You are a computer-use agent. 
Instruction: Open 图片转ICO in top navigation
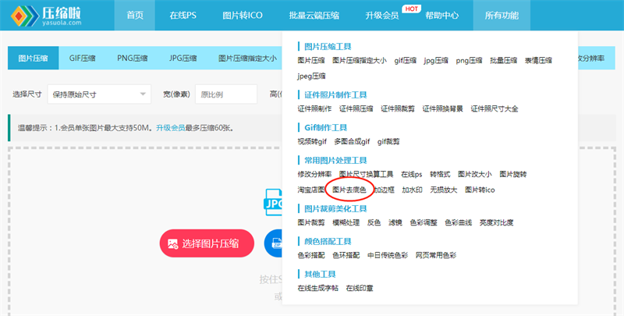tap(243, 16)
